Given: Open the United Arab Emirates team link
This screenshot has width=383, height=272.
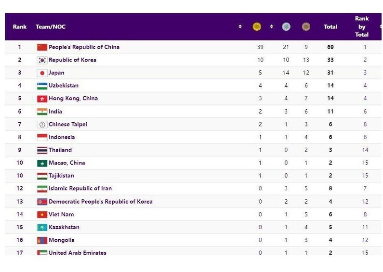Looking at the screenshot, I should pos(78,253).
